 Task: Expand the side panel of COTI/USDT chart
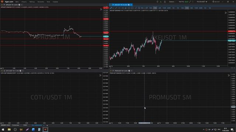(x=100, y=76)
